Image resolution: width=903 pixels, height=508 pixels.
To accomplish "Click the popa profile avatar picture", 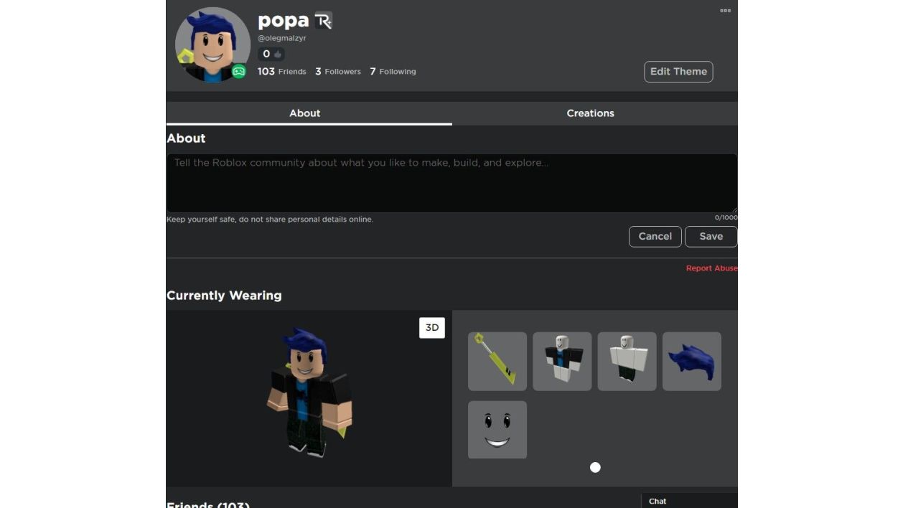I will (x=212, y=44).
